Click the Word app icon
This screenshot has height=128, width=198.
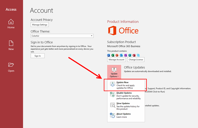pyautogui.click(x=108, y=55)
